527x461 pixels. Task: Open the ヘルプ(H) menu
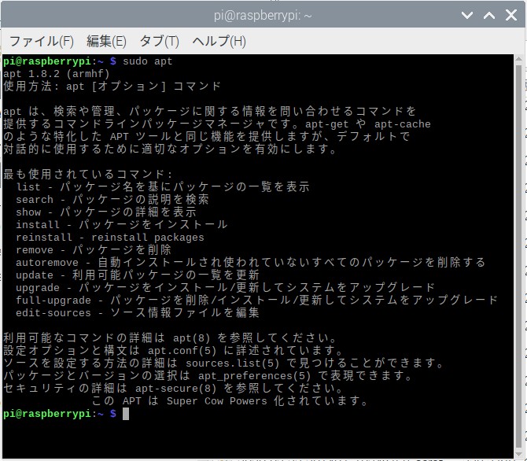coord(219,42)
